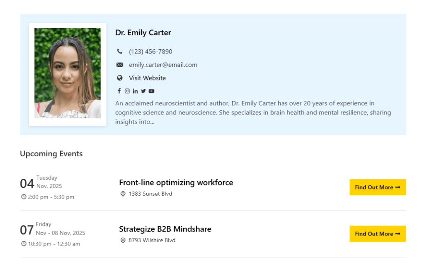Open the Strategize B2B Mindshare event title
This screenshot has width=427, height=277.
(x=165, y=229)
